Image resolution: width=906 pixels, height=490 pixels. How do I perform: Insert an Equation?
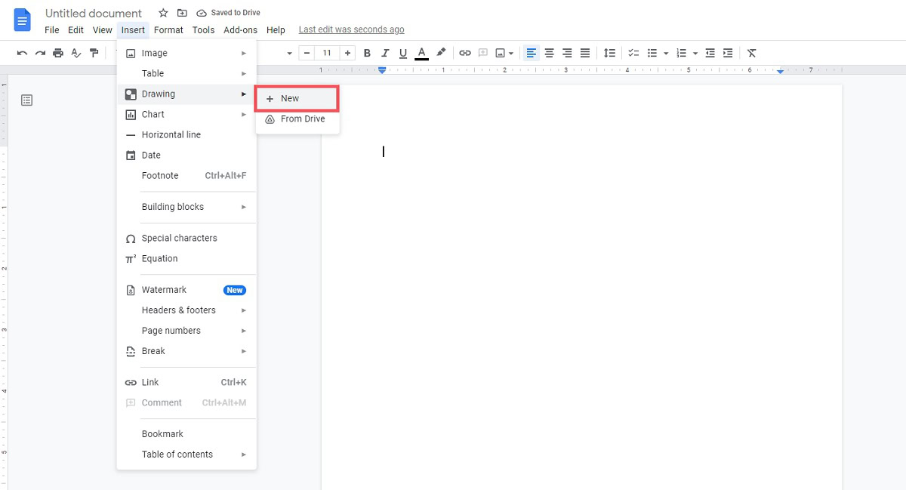186,258
